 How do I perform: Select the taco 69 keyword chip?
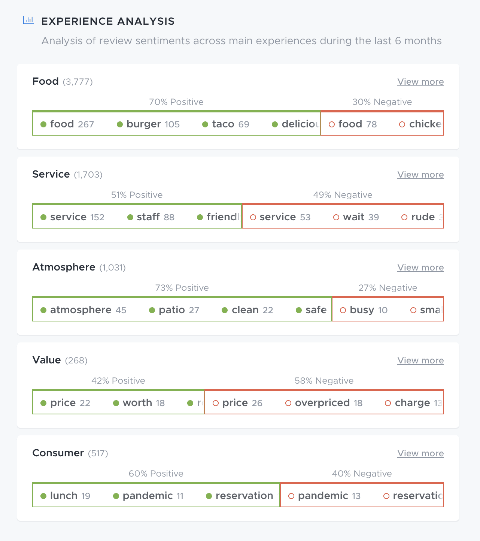point(225,124)
